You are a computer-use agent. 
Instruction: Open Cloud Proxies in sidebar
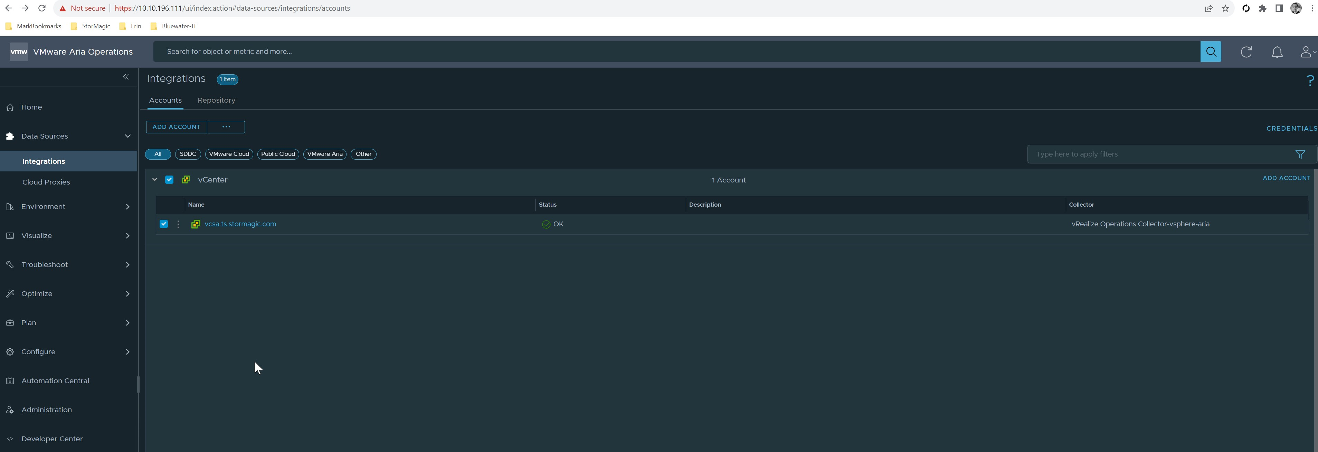[46, 182]
